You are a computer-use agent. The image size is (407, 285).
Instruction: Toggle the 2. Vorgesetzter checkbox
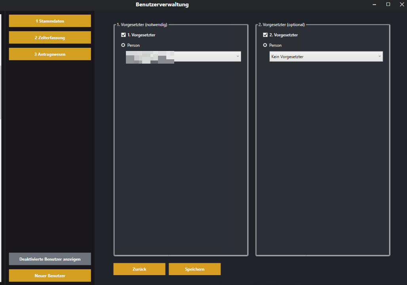(265, 35)
